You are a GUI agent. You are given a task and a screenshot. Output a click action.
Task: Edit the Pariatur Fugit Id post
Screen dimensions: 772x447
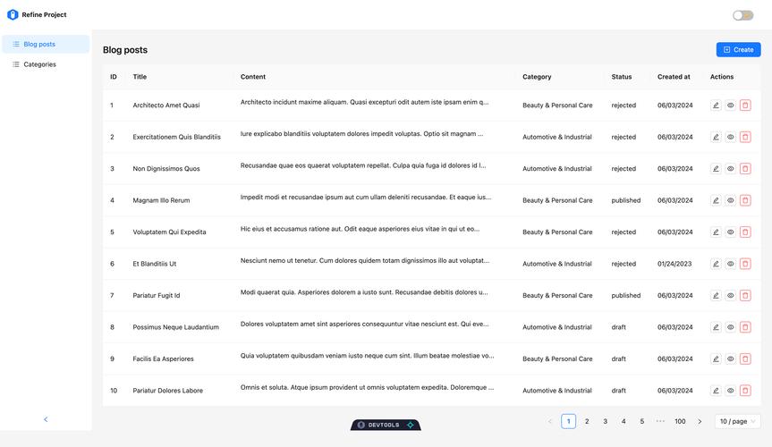pos(716,296)
